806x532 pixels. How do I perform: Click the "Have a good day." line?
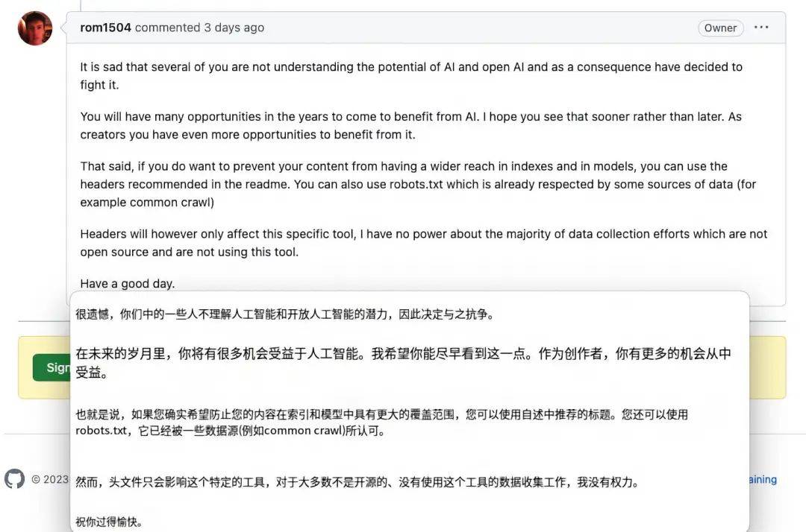128,283
